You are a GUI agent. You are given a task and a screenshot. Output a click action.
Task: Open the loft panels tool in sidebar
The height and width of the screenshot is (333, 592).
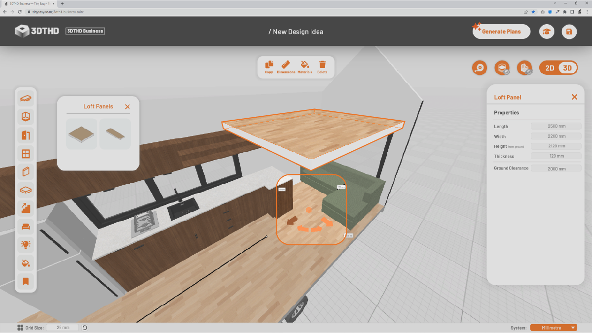tap(26, 190)
